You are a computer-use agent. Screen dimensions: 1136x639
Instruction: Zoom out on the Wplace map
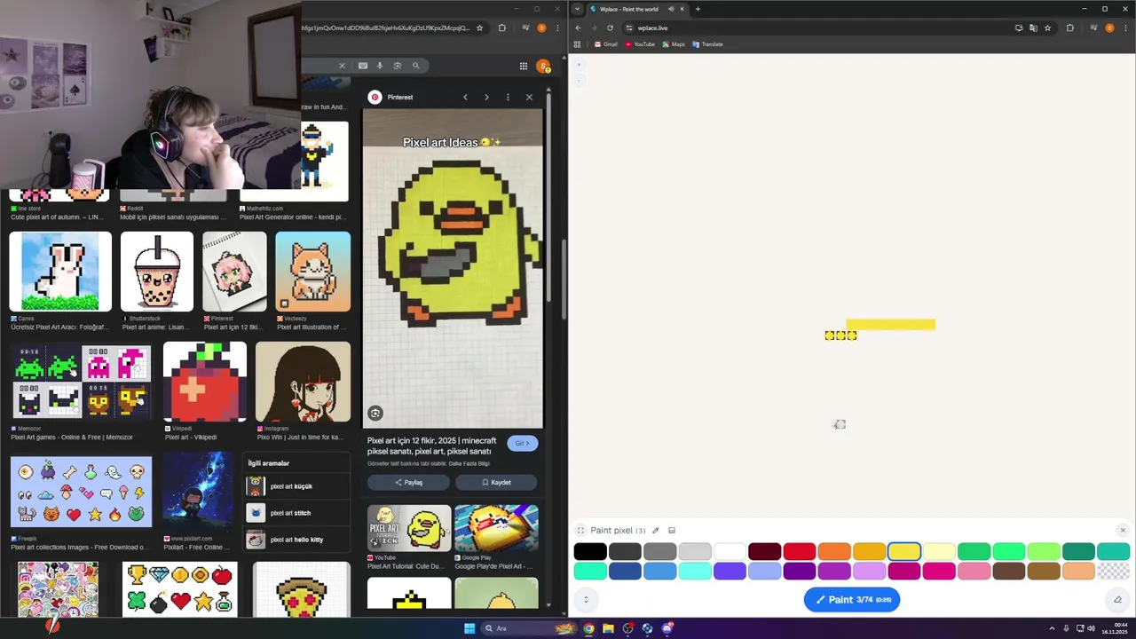[579, 80]
